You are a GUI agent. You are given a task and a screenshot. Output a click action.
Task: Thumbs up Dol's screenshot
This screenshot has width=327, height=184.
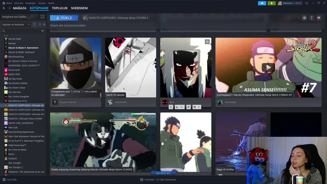[x=179, y=107]
